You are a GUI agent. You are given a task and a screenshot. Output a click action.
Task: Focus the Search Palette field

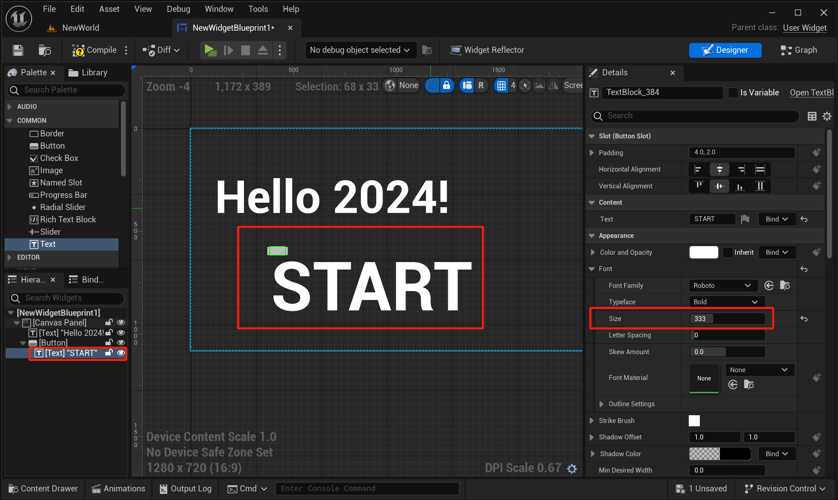(x=67, y=90)
